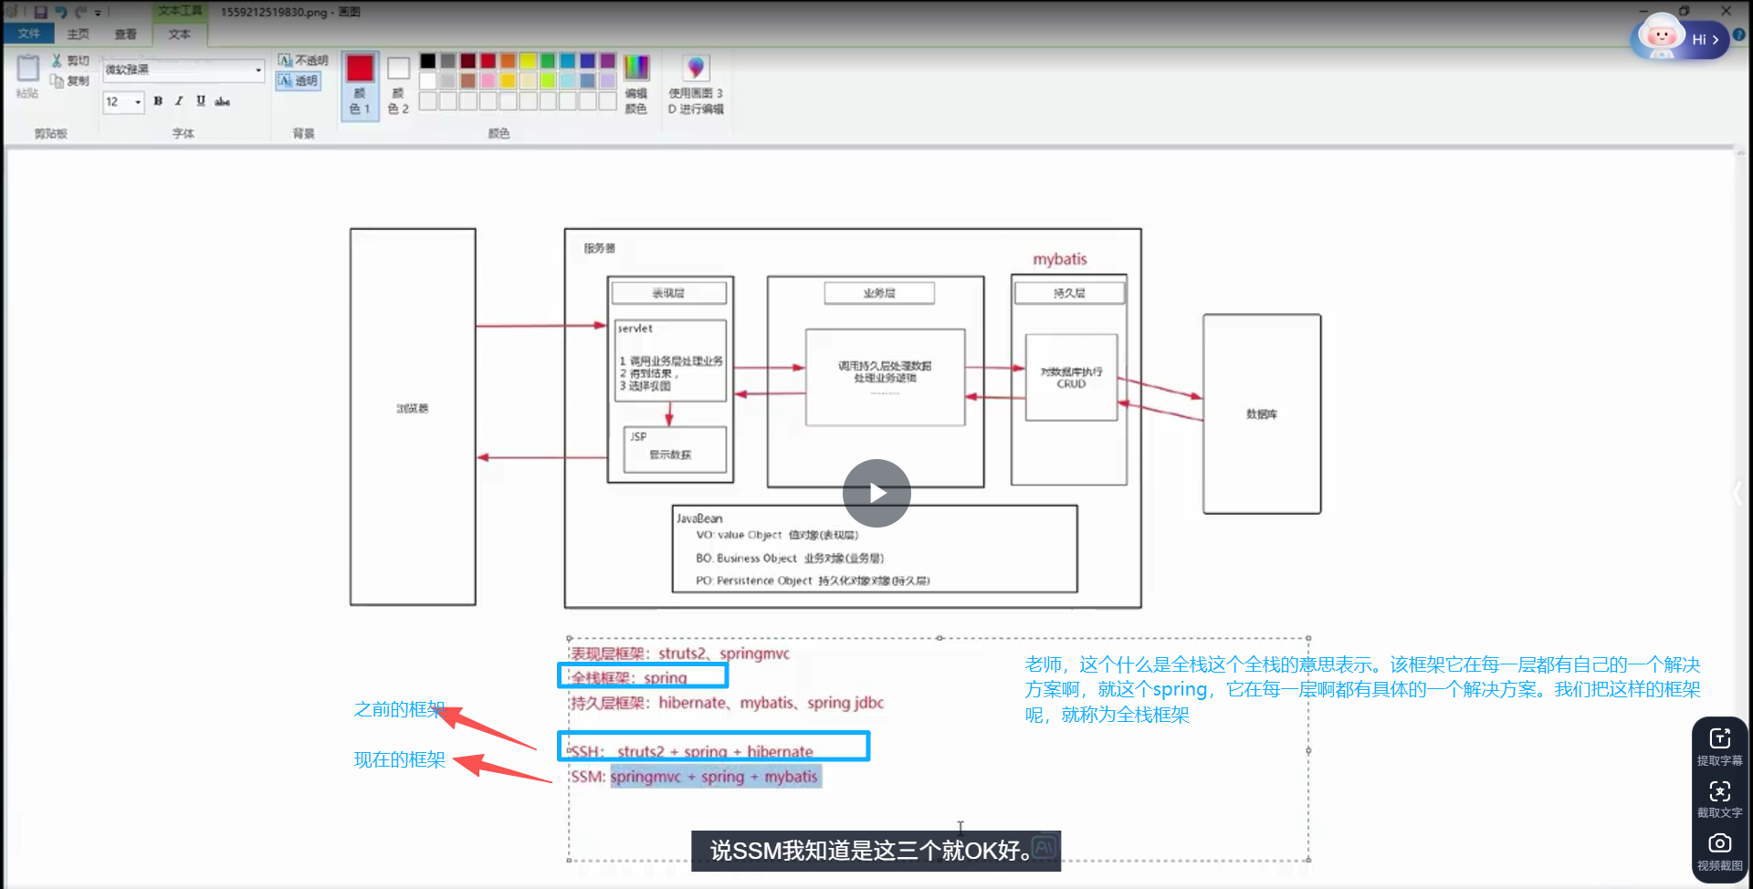This screenshot has width=1753, height=889.
Task: Click the 提取字幕 extract subtitles icon
Action: click(x=1720, y=746)
